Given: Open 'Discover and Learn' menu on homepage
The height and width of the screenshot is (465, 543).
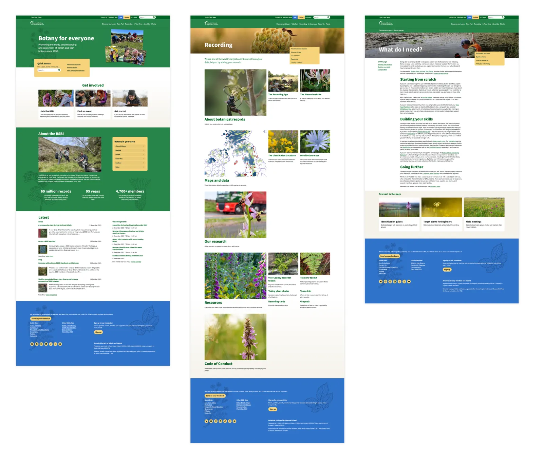Looking at the screenshot, I should point(109,24).
